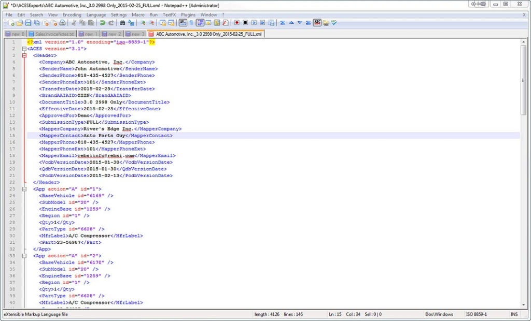Print the document using the printer icon
The height and width of the screenshot is (321, 531).
pyautogui.click(x=62, y=23)
